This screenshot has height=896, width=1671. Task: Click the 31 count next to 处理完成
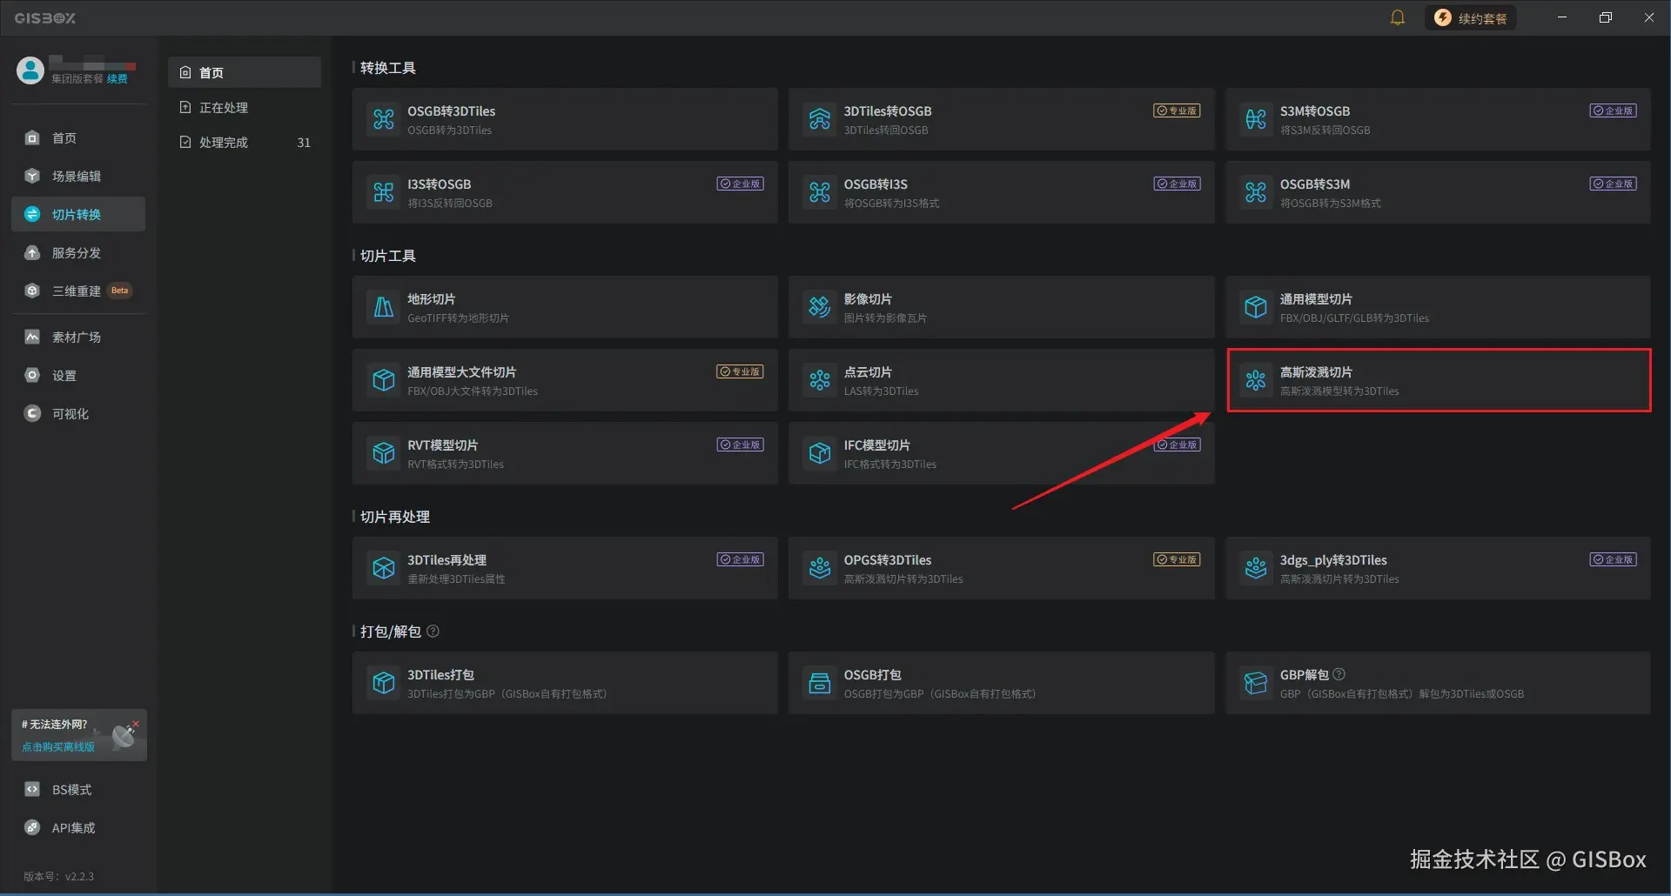coord(304,142)
